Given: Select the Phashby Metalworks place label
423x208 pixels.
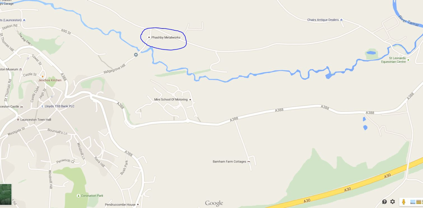Looking at the screenshot, I should 166,37.
